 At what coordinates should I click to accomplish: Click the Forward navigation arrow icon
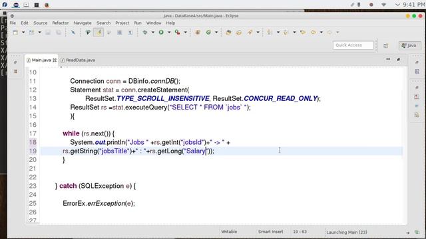click(x=329, y=33)
